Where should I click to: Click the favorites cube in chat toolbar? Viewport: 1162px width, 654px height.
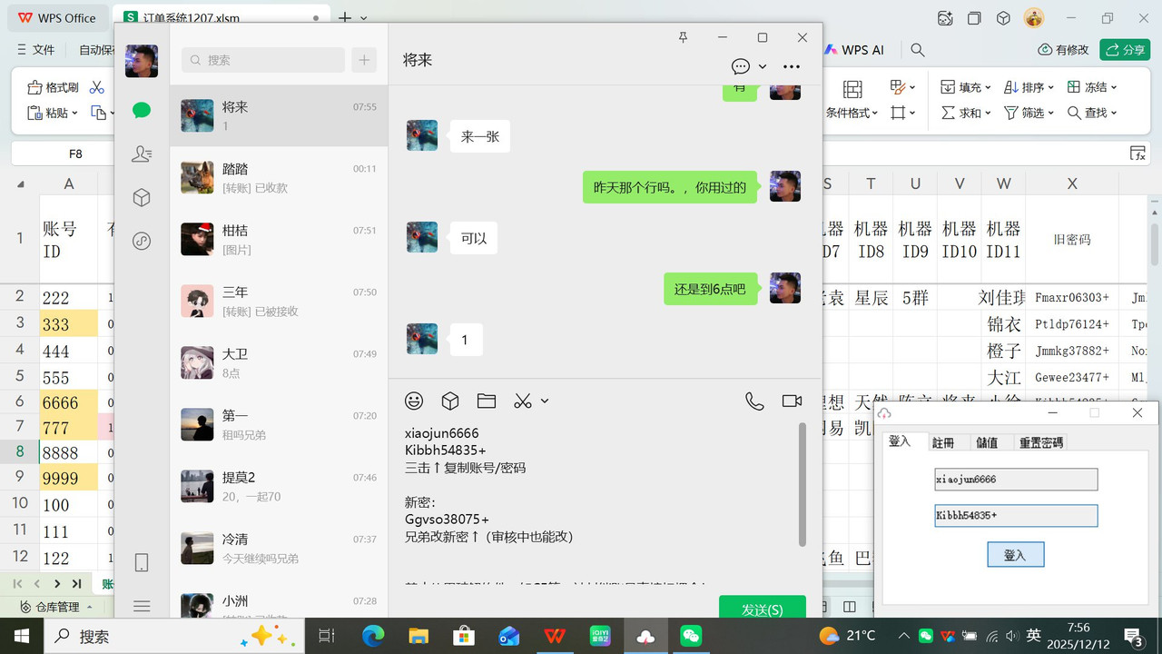click(x=450, y=401)
